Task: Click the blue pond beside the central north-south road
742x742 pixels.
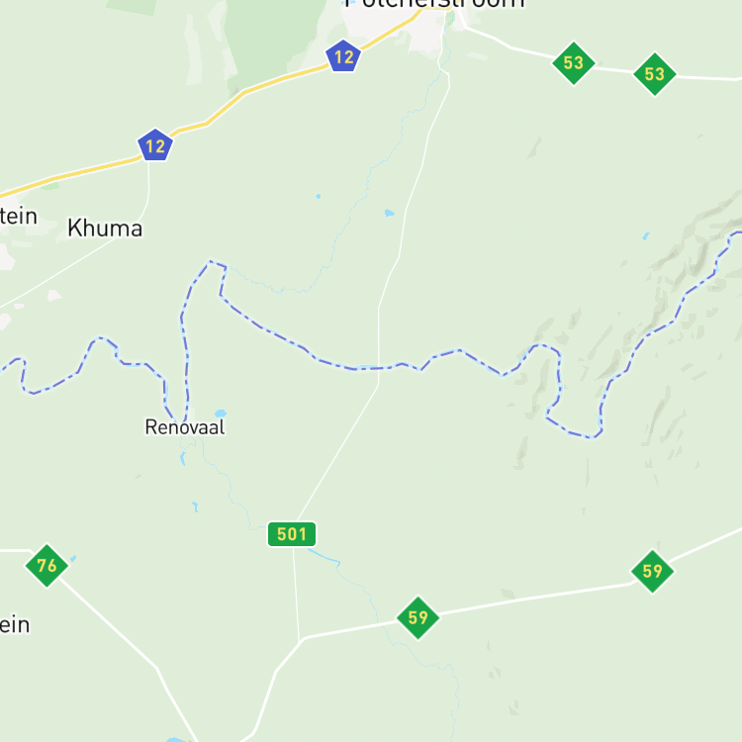Action: [390, 213]
